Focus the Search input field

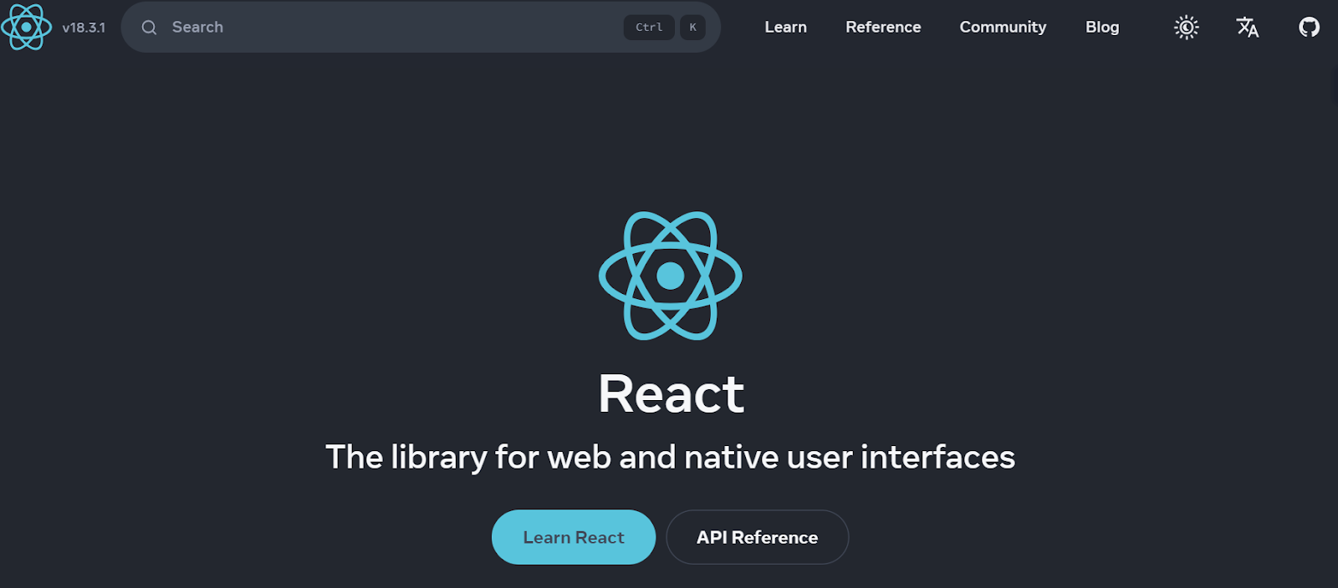pyautogui.click(x=421, y=27)
